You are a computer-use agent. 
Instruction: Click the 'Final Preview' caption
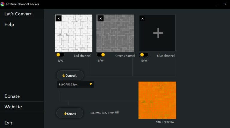[165, 122]
